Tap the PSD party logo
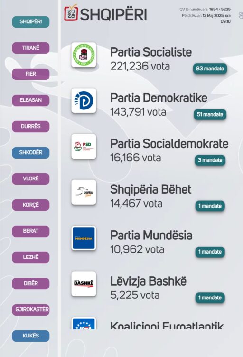This screenshot has width=243, height=357. pyautogui.click(x=84, y=147)
